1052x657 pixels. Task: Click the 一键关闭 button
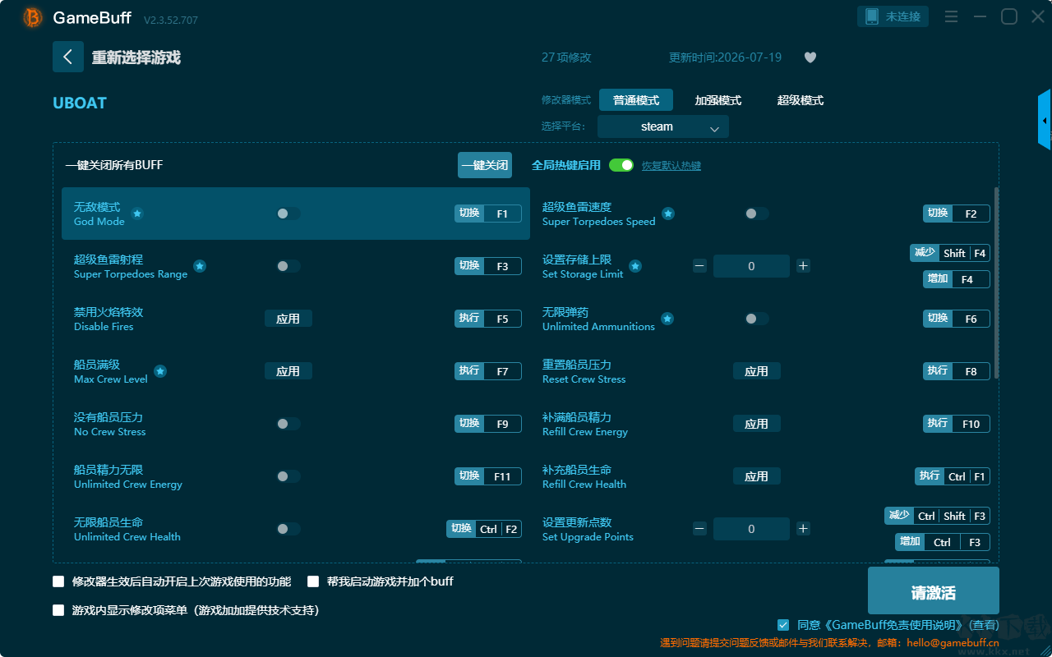pyautogui.click(x=485, y=165)
